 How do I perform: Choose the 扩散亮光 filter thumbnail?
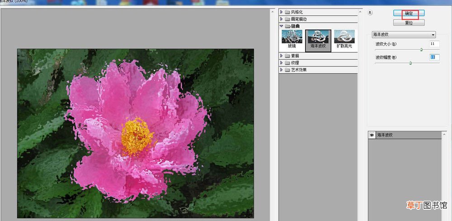point(344,37)
